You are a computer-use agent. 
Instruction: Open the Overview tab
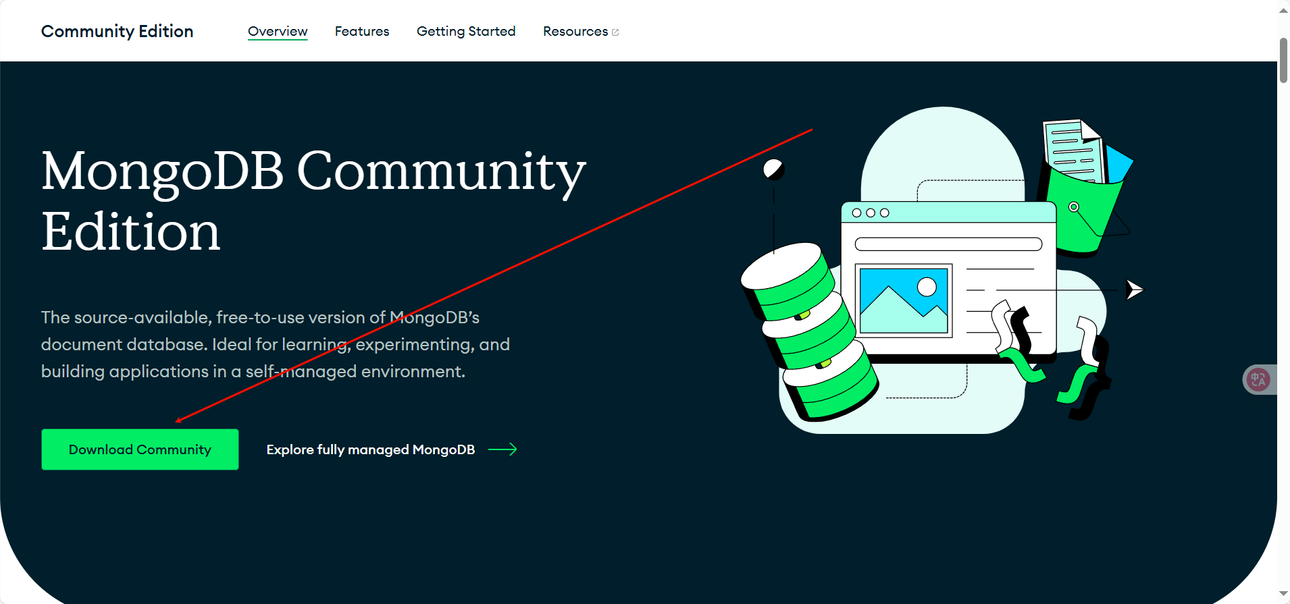click(x=278, y=31)
